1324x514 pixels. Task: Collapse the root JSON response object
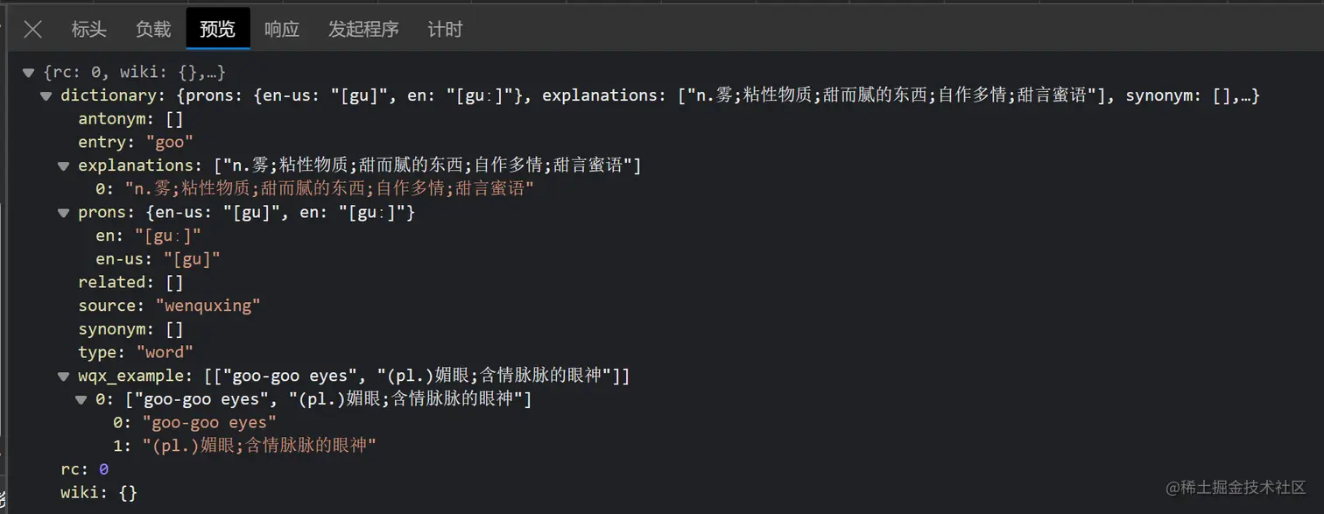tap(29, 72)
